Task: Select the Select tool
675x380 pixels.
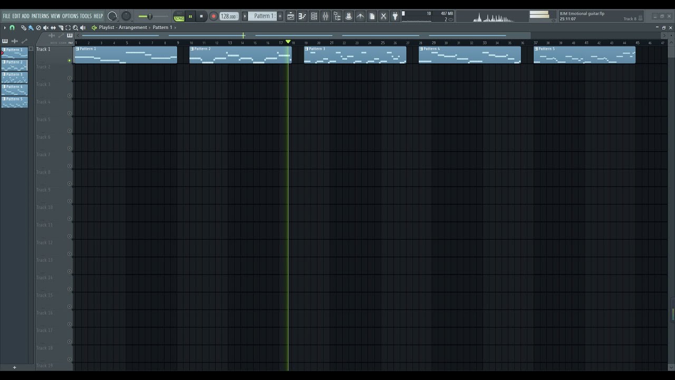Action: click(67, 27)
